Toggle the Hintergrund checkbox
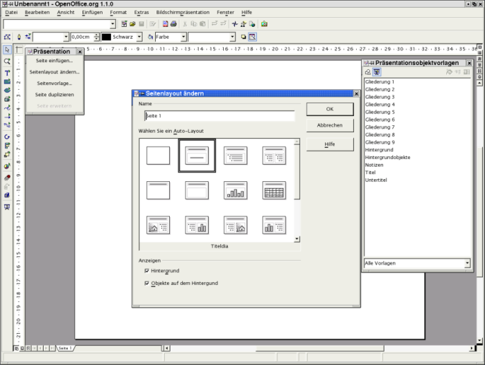This screenshot has width=485, height=365. (147, 271)
